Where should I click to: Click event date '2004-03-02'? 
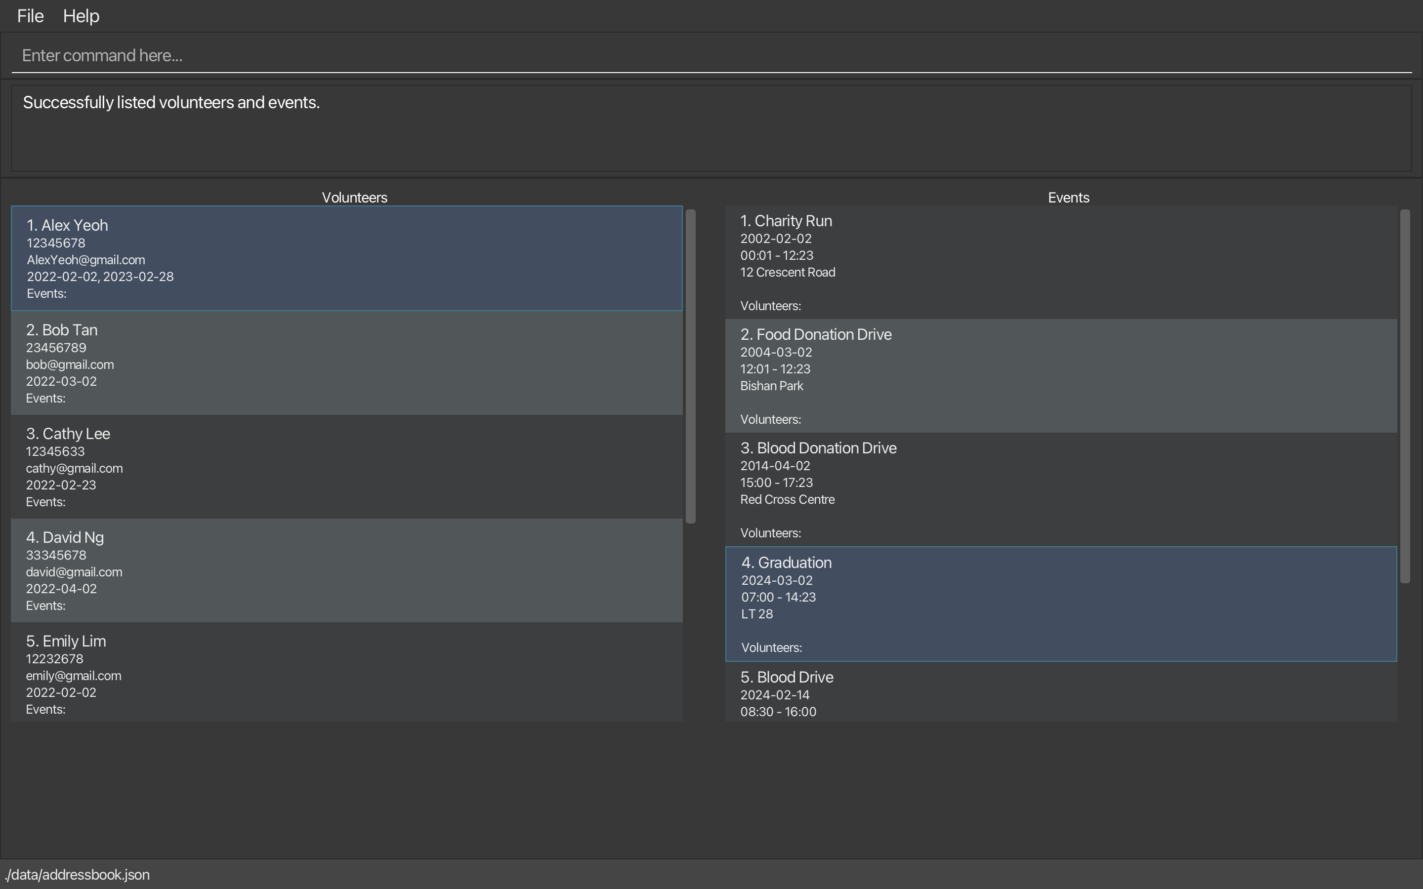[x=776, y=352]
